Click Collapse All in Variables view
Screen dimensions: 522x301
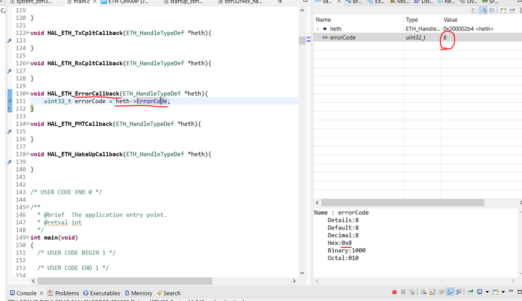click(x=492, y=11)
